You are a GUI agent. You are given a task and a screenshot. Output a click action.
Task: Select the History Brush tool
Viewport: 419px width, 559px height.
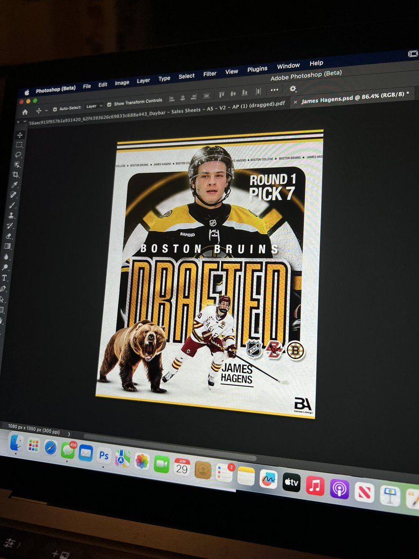tap(10, 225)
